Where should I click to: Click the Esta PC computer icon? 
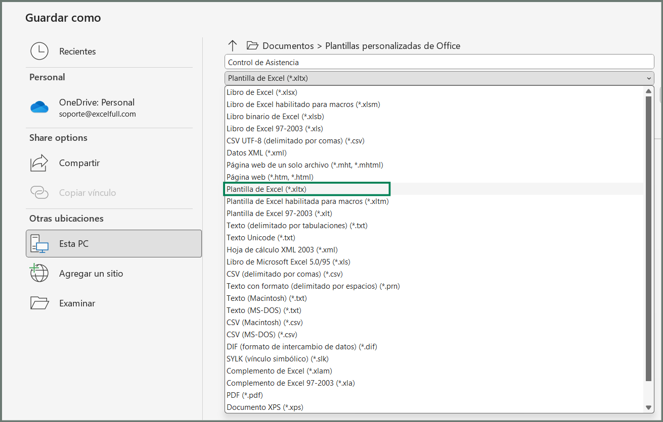[39, 243]
